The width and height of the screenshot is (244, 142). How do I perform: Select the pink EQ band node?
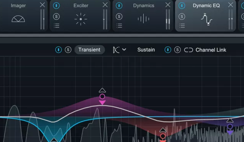click(102, 97)
